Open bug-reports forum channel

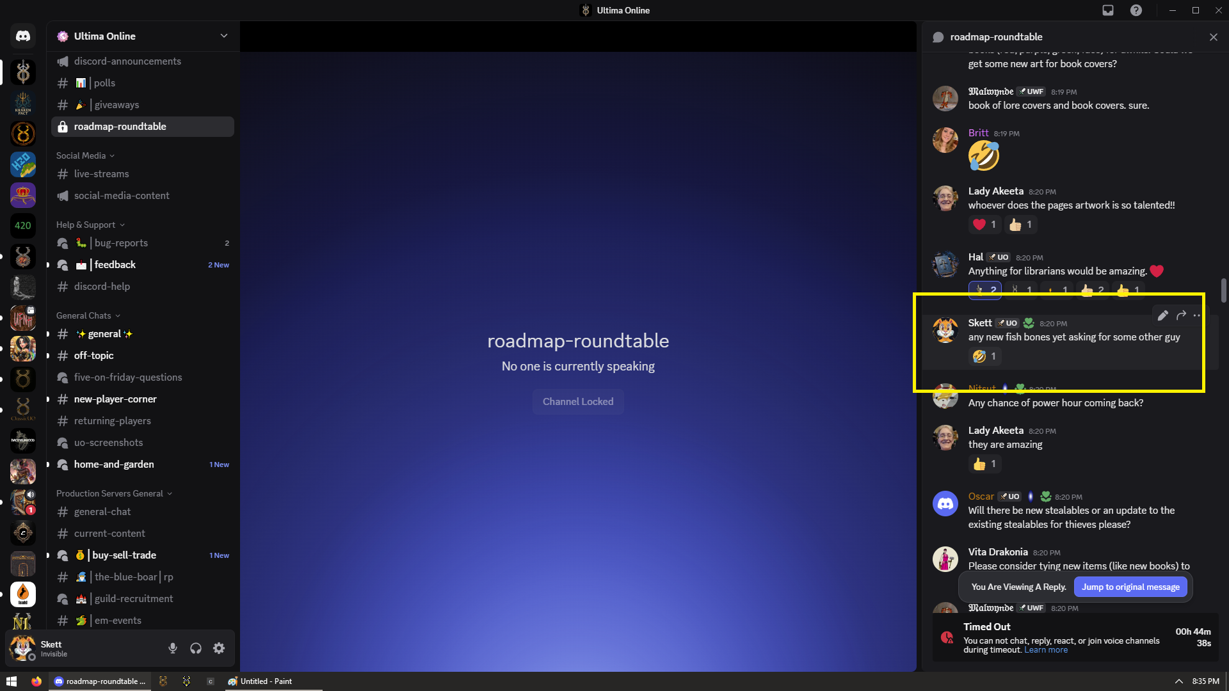click(143, 243)
